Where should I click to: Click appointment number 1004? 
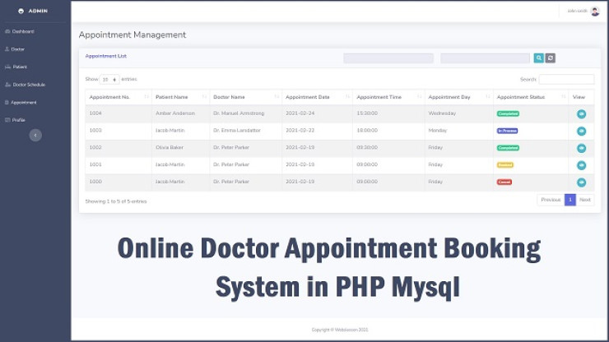(95, 113)
